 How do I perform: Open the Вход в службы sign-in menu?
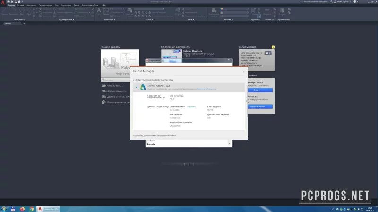click(342, 2)
